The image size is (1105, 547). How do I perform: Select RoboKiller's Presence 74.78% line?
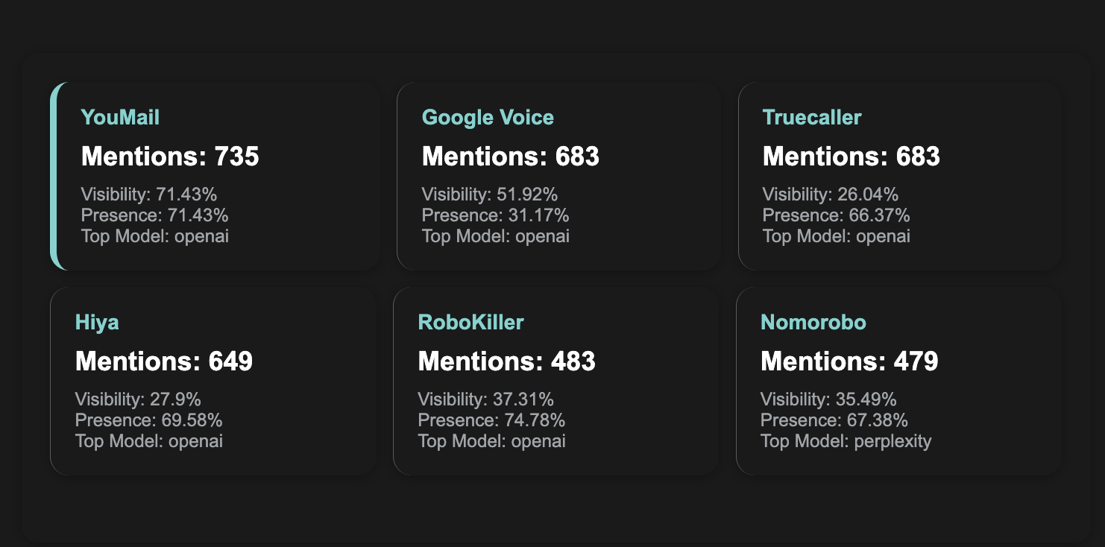[x=491, y=420]
